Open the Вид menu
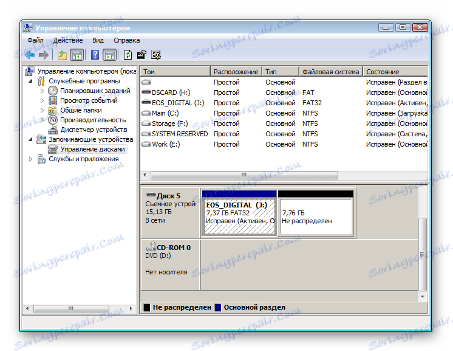The width and height of the screenshot is (453, 351). coord(98,40)
